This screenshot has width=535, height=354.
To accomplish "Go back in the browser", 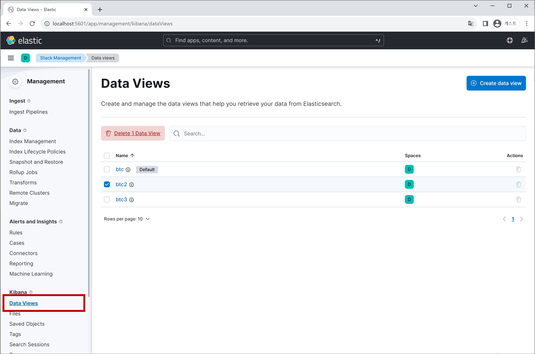I will (8, 24).
